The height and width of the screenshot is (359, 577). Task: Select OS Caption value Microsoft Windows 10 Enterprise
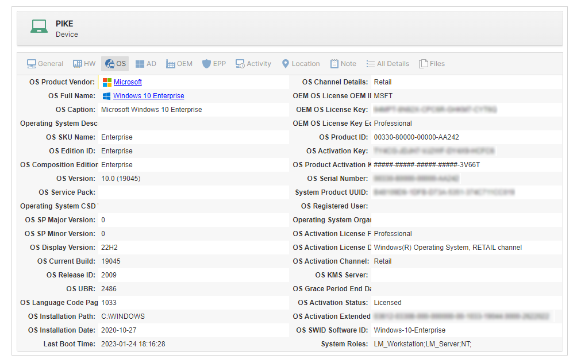coord(152,110)
